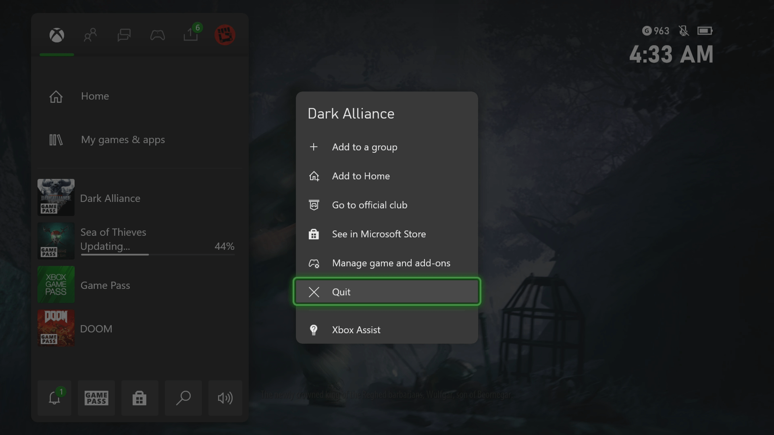
Task: Open the audio volume icon
Action: pyautogui.click(x=225, y=398)
